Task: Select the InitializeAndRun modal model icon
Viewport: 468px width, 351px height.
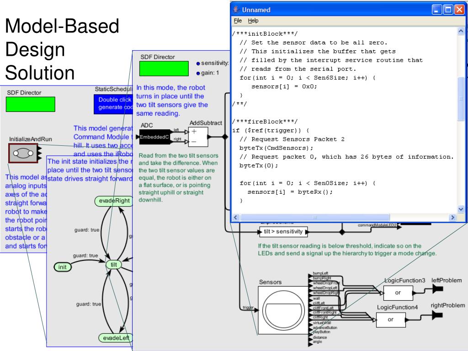Action: (x=23, y=153)
